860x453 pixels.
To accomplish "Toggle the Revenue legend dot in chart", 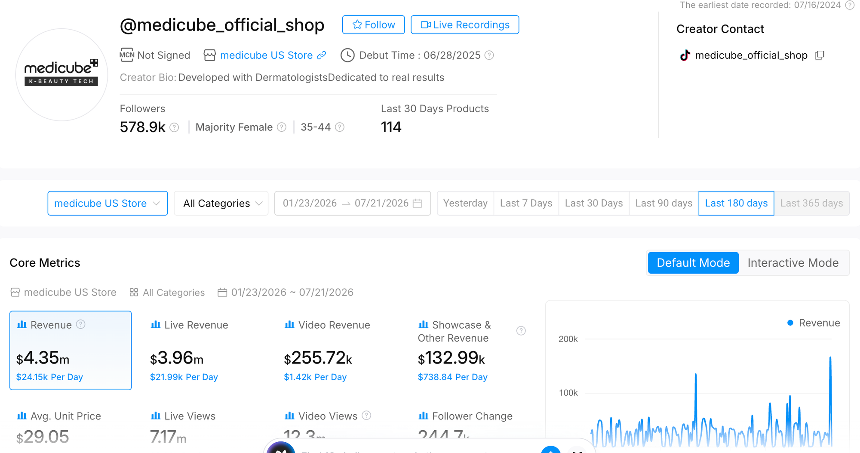I will [x=790, y=323].
